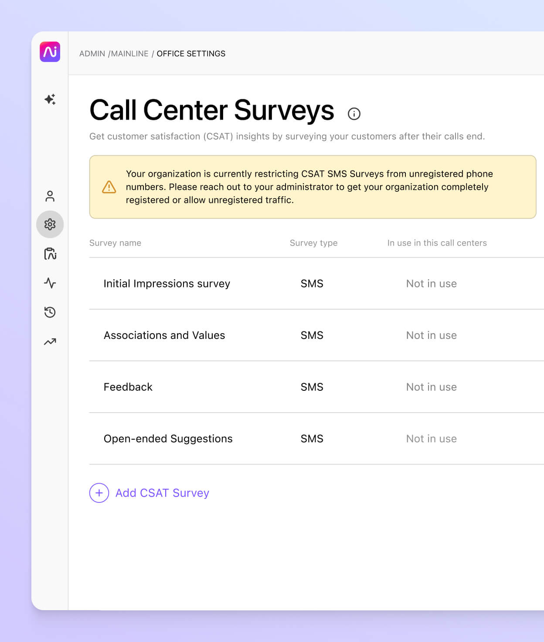Open the Feedback survey
Viewport: 544px width, 642px height.
(128, 387)
